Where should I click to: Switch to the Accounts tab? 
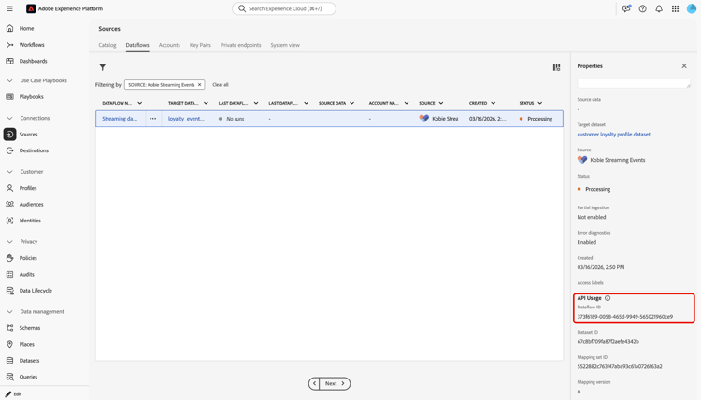coord(169,45)
